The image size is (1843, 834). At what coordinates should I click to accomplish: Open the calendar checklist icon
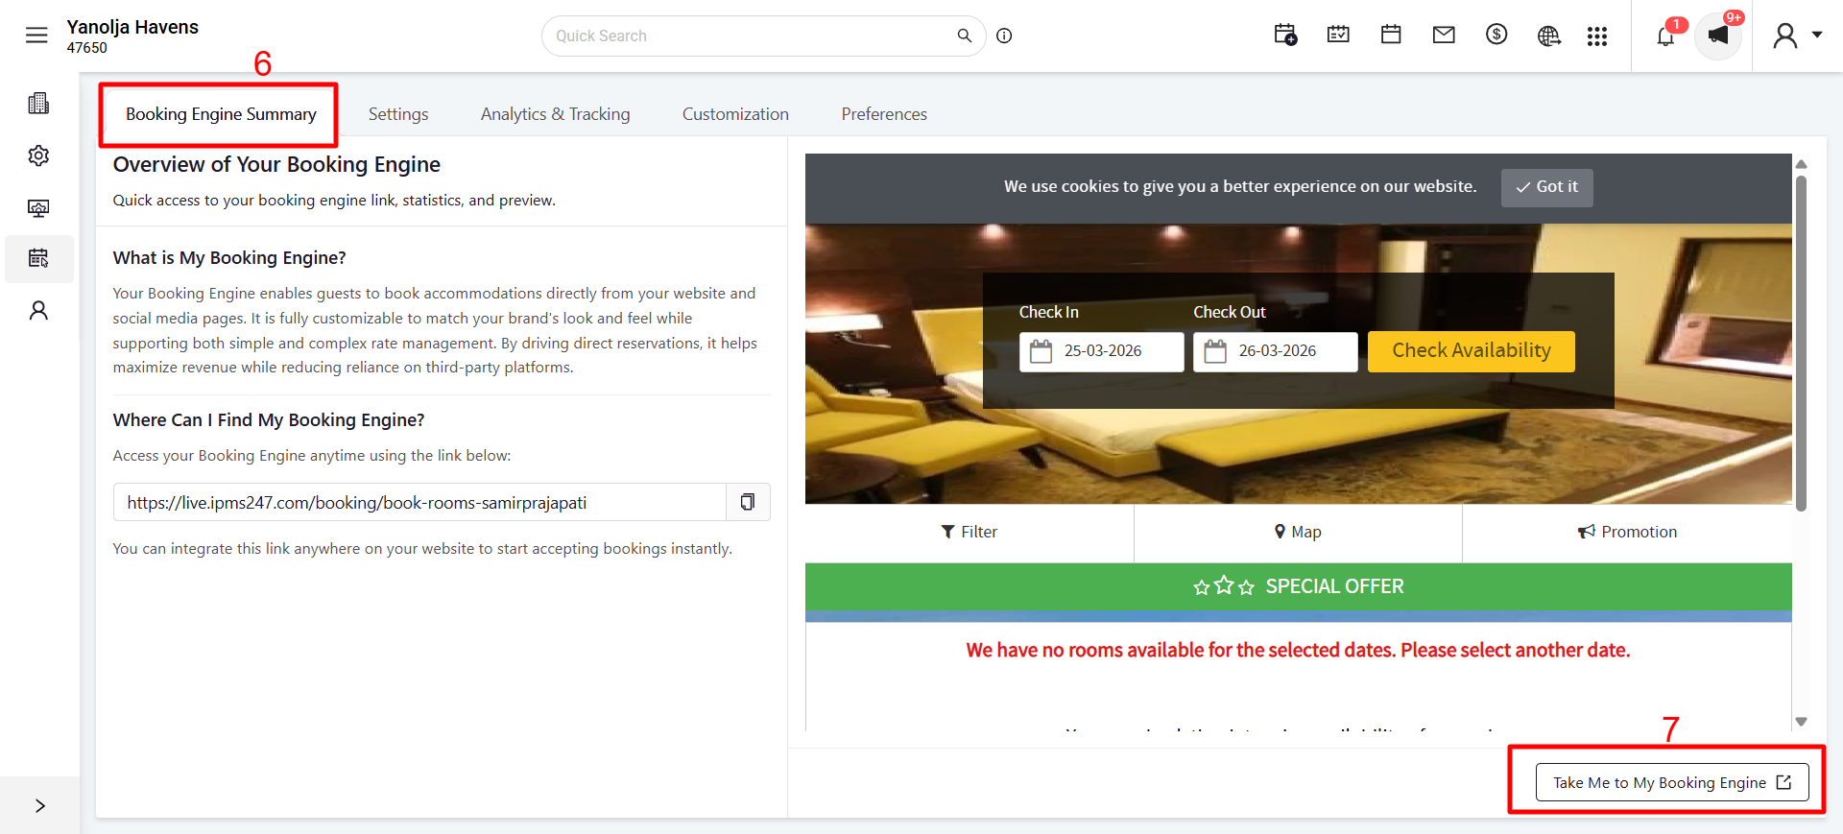(1338, 36)
